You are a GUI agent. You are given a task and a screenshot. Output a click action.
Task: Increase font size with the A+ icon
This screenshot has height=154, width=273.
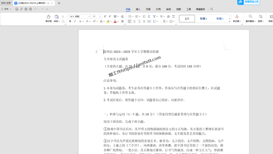click(x=105, y=17)
